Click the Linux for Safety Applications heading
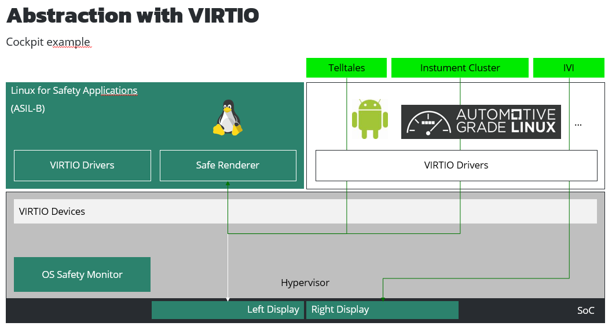This screenshot has width=612, height=326. (x=74, y=90)
